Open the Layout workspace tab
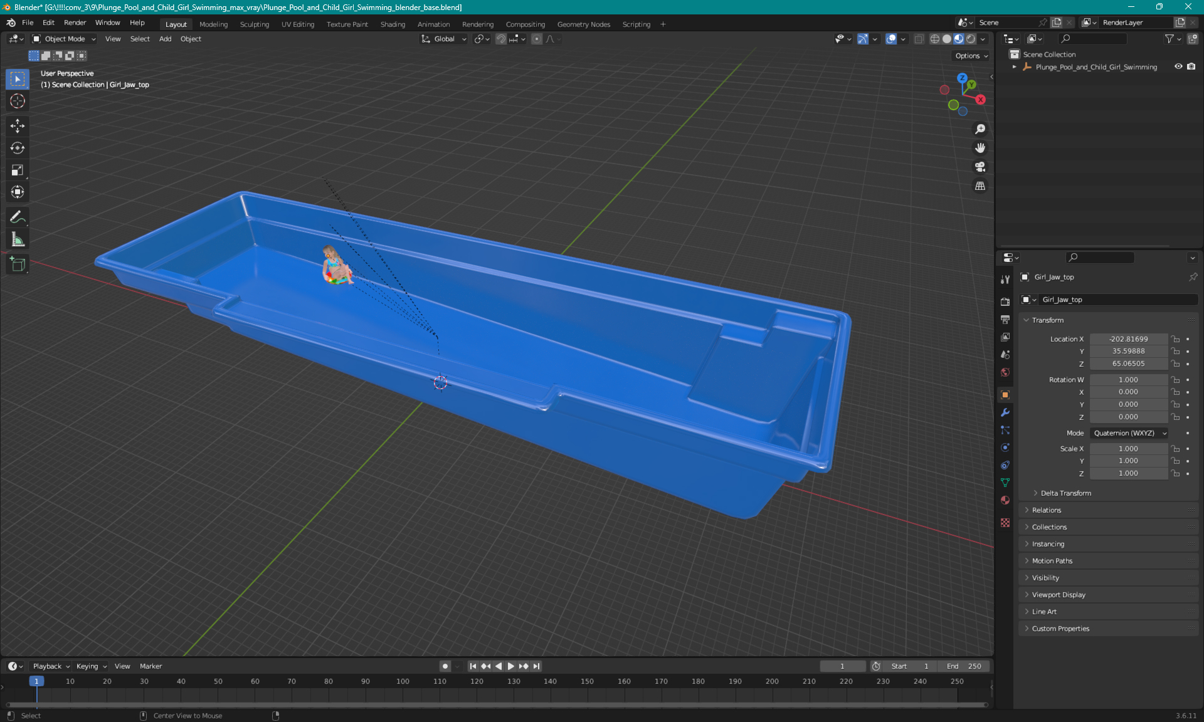 point(176,23)
